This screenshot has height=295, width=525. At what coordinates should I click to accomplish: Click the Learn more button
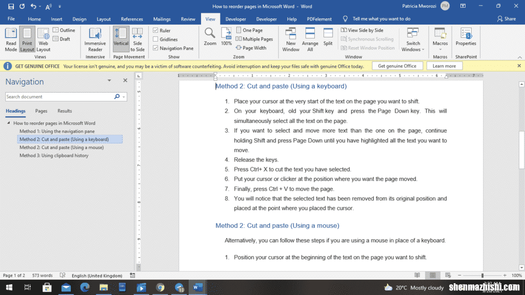pos(444,66)
